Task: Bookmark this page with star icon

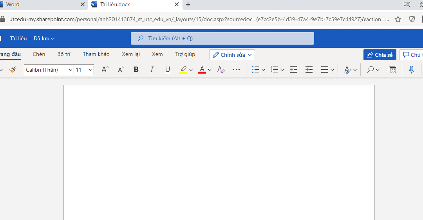Action: [398, 19]
